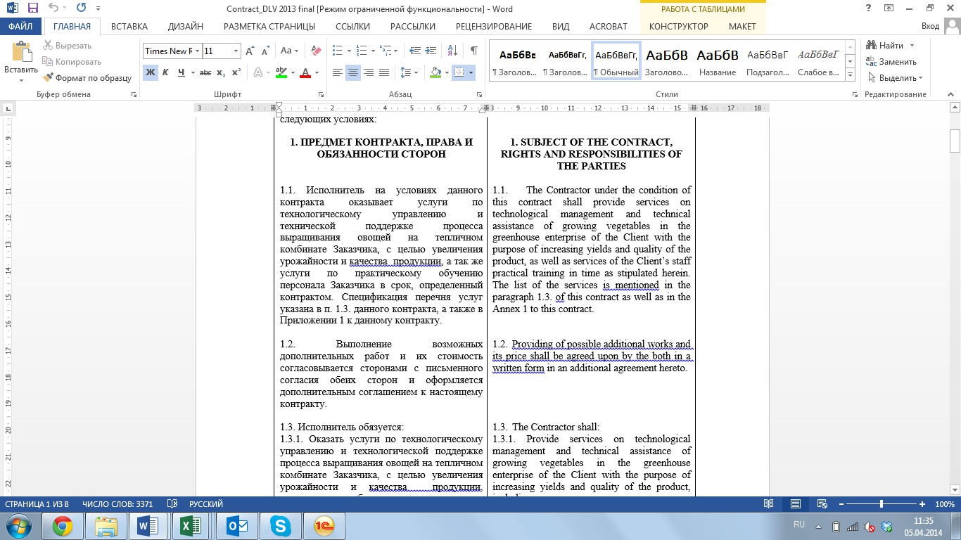This screenshot has height=540, width=961.
Task: Toggle underline (Ч) formatting
Action: 182,72
